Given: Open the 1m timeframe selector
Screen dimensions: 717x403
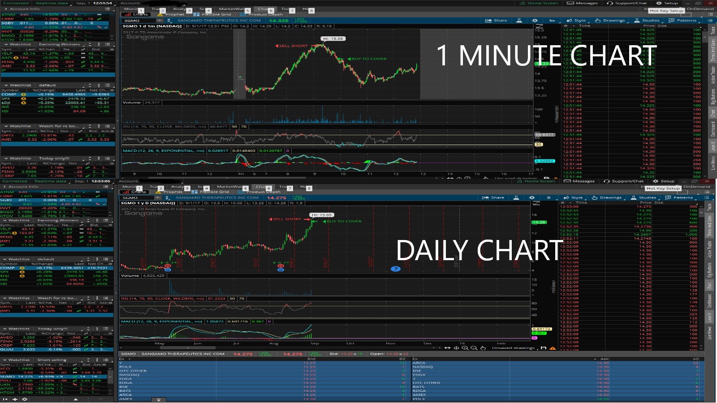Looking at the screenshot, I should [x=552, y=21].
